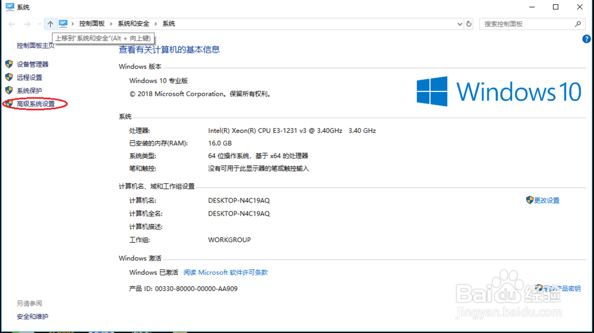Click product ID 00330-80000-00000-AA909
The width and height of the screenshot is (594, 333).
[x=196, y=288]
